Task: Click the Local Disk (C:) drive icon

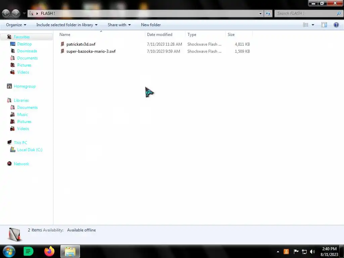Action: 12,149
